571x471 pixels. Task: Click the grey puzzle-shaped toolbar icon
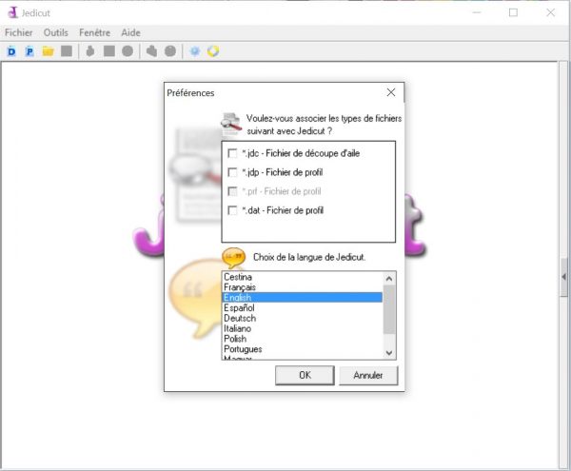pyautogui.click(x=151, y=51)
